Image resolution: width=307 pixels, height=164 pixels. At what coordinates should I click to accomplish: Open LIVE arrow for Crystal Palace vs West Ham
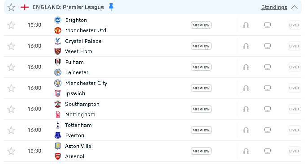coord(294,46)
